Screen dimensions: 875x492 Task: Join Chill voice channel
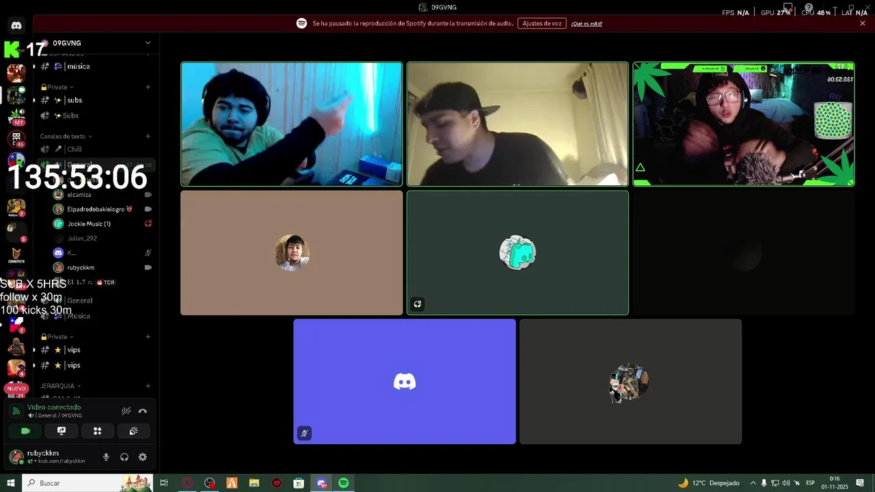pyautogui.click(x=96, y=149)
